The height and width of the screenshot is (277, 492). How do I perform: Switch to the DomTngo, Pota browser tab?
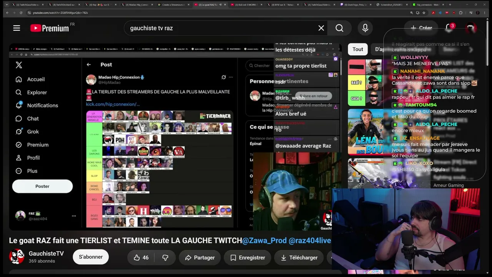[355, 5]
